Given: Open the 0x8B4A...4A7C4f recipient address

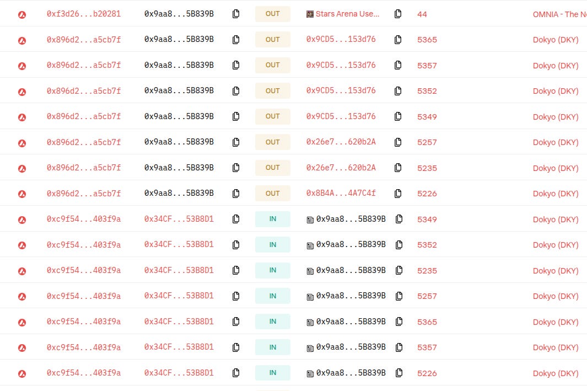Looking at the screenshot, I should coord(341,193).
